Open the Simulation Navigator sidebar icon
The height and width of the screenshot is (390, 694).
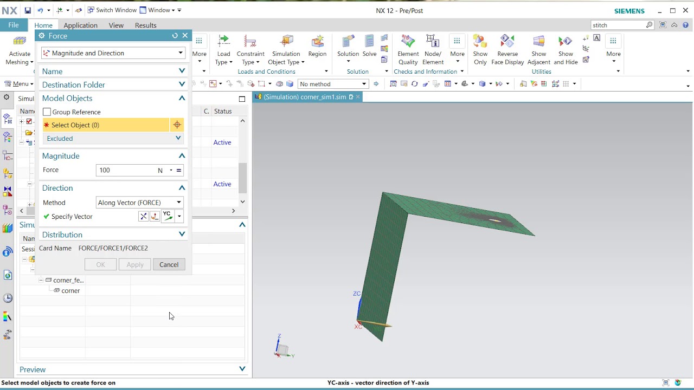pos(8,119)
